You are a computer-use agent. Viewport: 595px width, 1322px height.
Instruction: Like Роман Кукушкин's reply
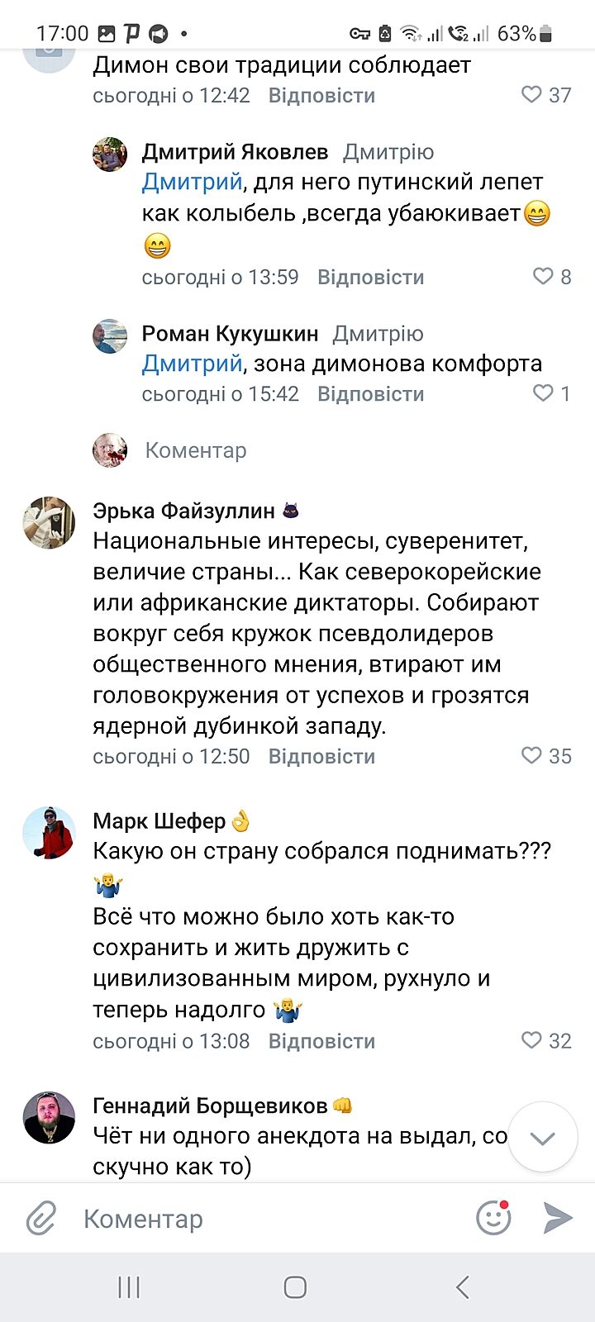(x=543, y=393)
